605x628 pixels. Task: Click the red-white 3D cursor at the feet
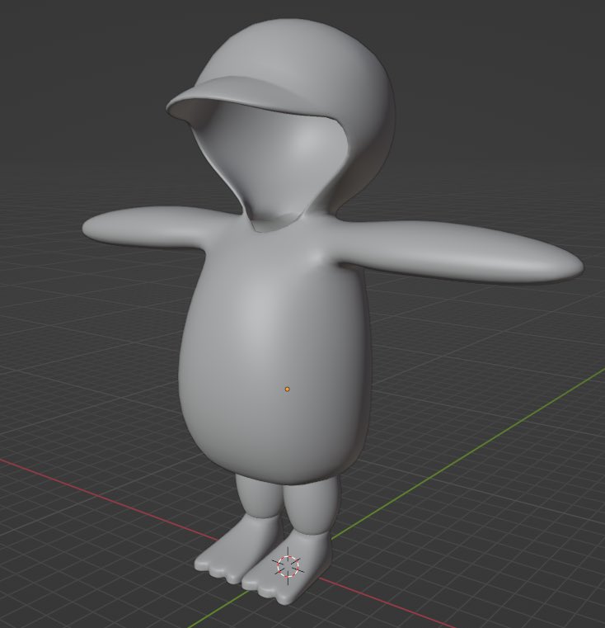pos(288,566)
